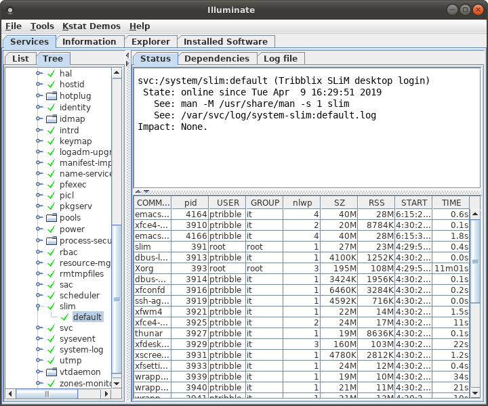Click the folder icon beside hotplug
The width and height of the screenshot is (488, 406).
[x=52, y=96]
